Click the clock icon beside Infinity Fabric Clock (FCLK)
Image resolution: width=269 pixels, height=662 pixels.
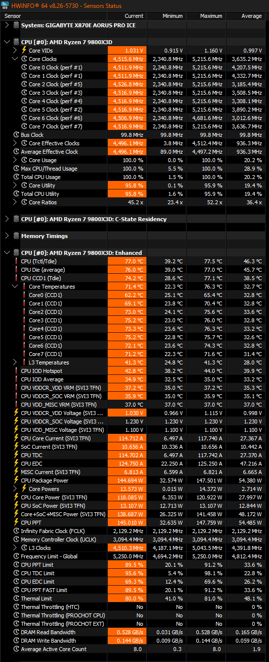[16, 531]
